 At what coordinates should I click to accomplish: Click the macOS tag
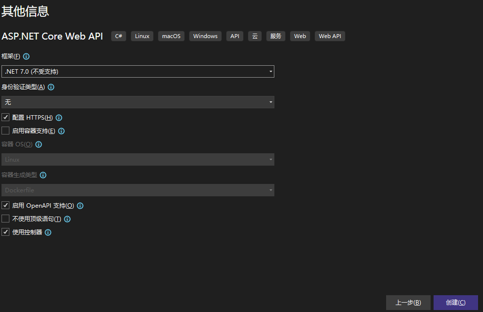pyautogui.click(x=171, y=36)
